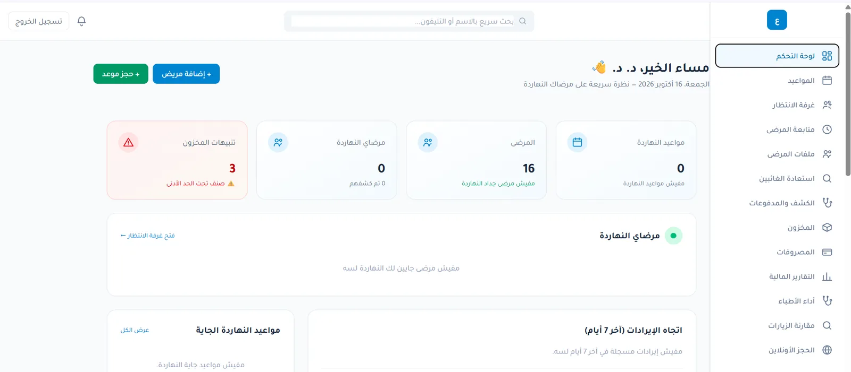Image resolution: width=851 pixels, height=372 pixels.
Task: Focus the quick search by name or phone field
Action: [x=409, y=21]
